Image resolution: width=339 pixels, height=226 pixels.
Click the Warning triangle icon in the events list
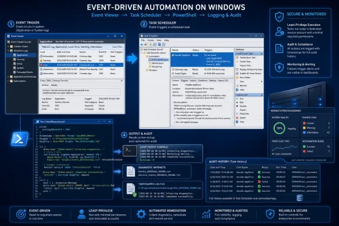click(41, 61)
